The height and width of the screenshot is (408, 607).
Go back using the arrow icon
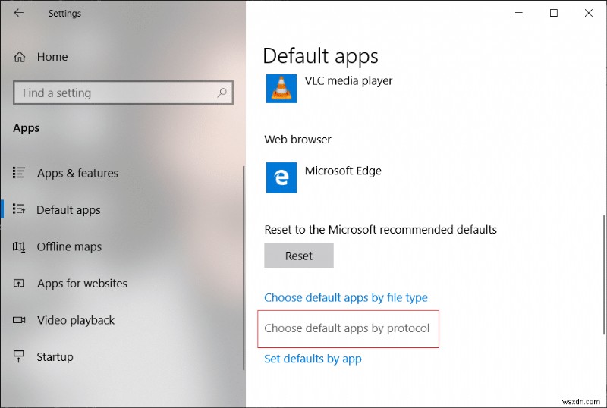[18, 13]
